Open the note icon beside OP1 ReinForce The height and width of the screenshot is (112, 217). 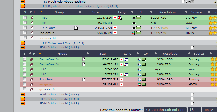76,28
